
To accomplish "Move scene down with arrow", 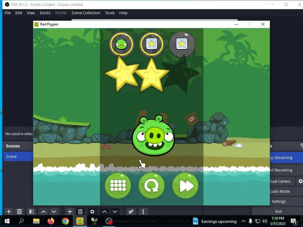I will [x=54, y=212].
